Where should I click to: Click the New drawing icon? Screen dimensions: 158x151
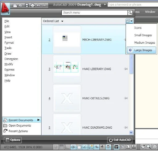(x=15, y=6)
